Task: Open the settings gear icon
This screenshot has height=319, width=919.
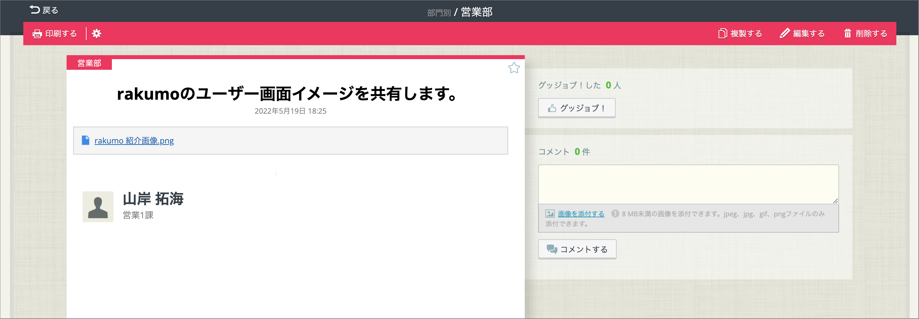Action: (96, 34)
